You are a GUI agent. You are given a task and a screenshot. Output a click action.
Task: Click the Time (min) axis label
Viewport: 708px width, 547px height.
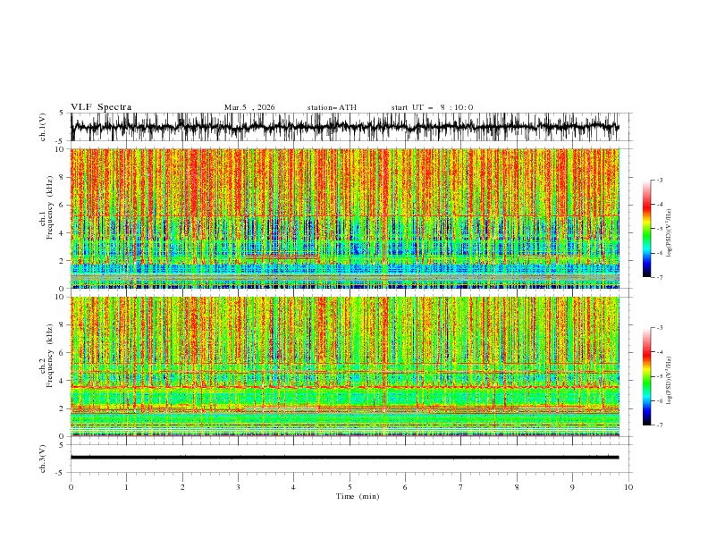click(x=358, y=496)
